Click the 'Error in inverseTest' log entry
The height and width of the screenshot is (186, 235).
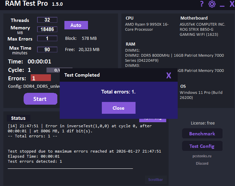tap(80, 128)
